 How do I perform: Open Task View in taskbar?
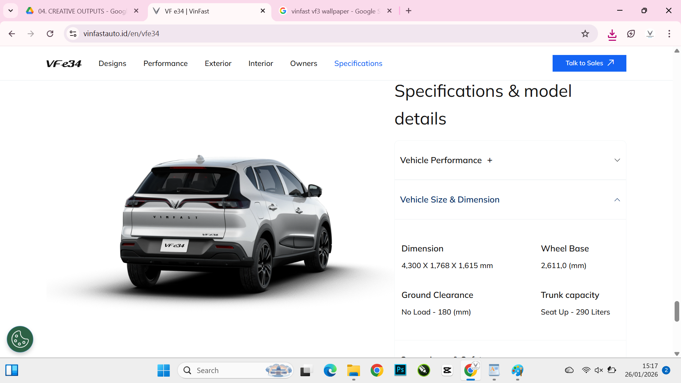pyautogui.click(x=306, y=370)
